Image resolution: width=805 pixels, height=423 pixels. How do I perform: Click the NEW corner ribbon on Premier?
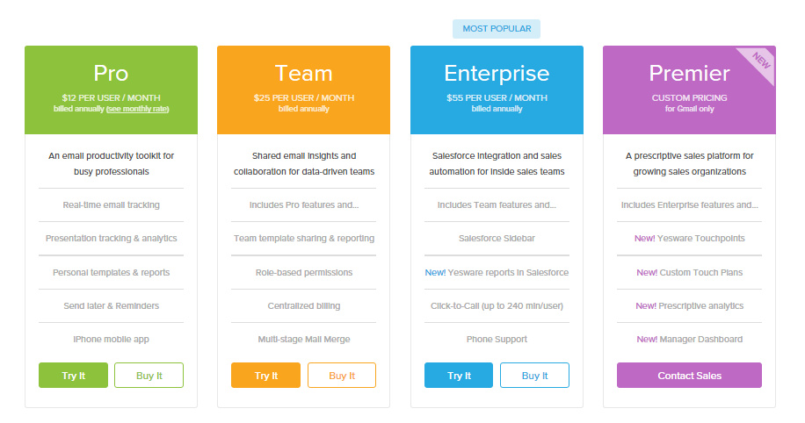click(760, 61)
